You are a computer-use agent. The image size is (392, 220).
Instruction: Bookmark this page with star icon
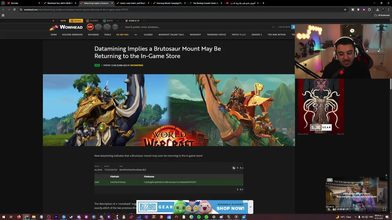(345, 9)
